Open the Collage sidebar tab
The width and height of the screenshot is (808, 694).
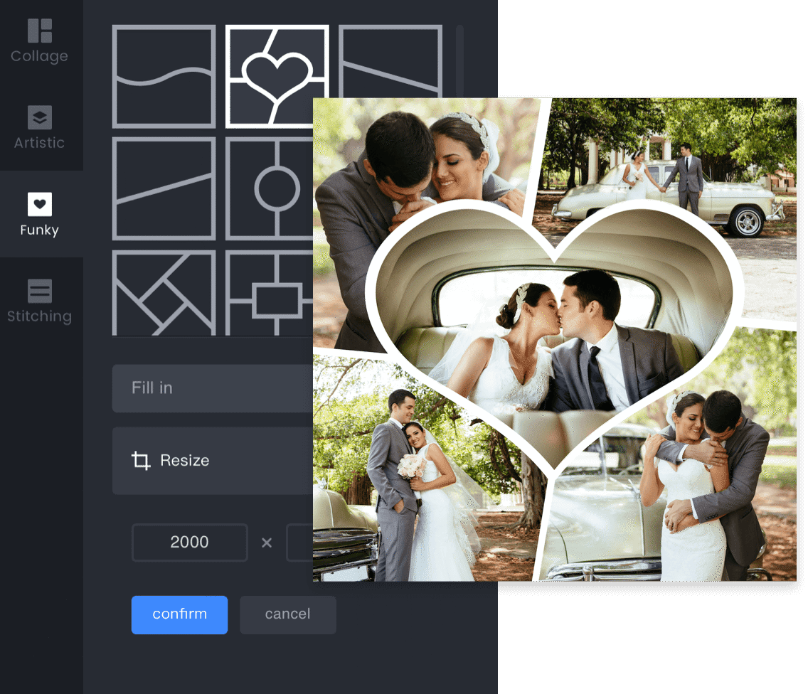click(x=40, y=41)
